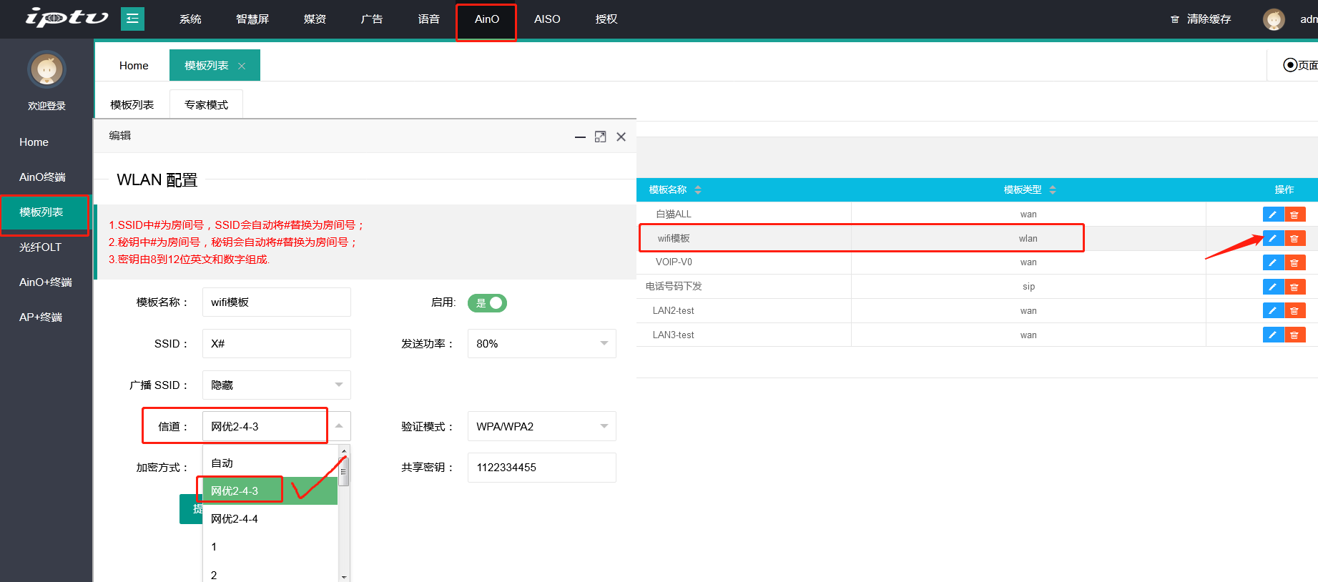Image resolution: width=1318 pixels, height=582 pixels.
Task: Click the 共享密钥 input field
Action: 541,468
